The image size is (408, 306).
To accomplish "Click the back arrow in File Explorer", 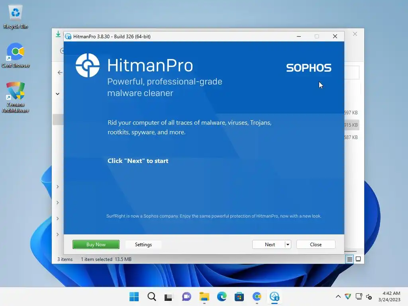I will click(60, 73).
